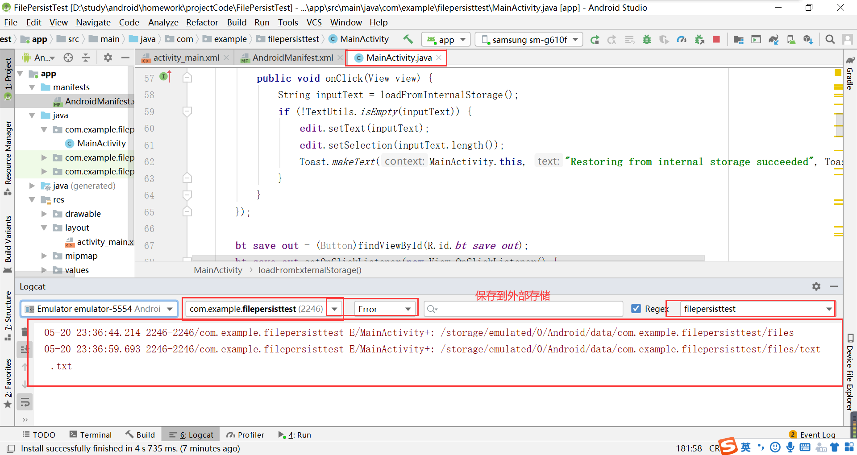Collapse the manifests folder in tree
Viewport: 857px width, 455px height.
(32, 87)
